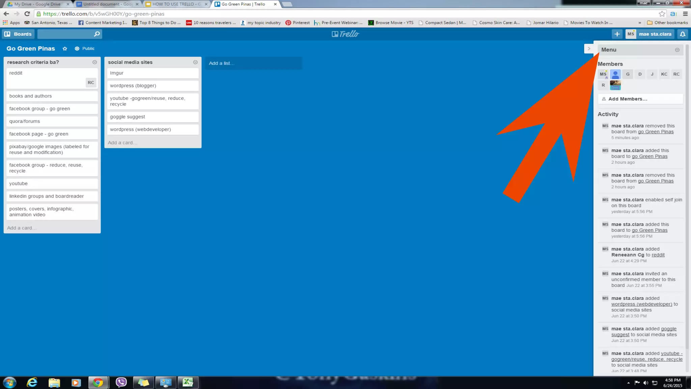Image resolution: width=691 pixels, height=389 pixels.
Task: Star the Go Green Pinas board
Action: click(x=65, y=49)
